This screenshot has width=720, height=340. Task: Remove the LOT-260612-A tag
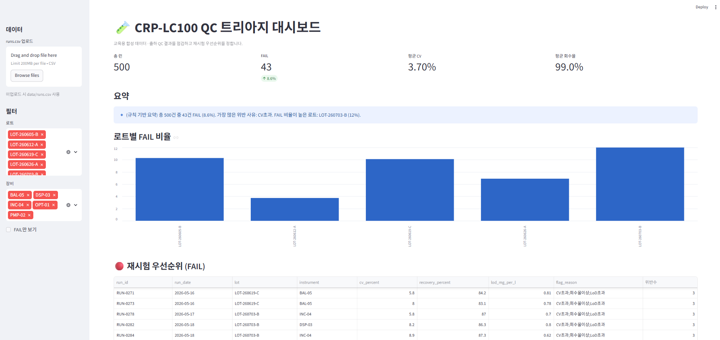pos(42,145)
